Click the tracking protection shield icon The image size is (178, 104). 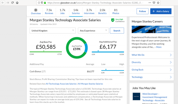42,2
